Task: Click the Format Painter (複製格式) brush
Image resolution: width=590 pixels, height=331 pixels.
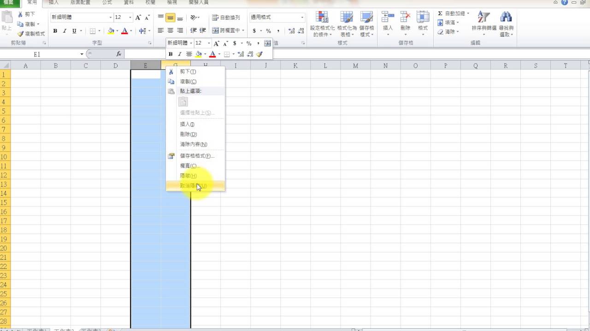Action: (x=20, y=34)
